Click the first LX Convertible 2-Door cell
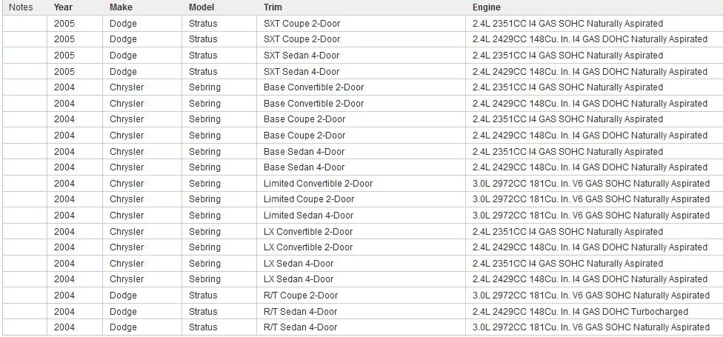 [361, 231]
